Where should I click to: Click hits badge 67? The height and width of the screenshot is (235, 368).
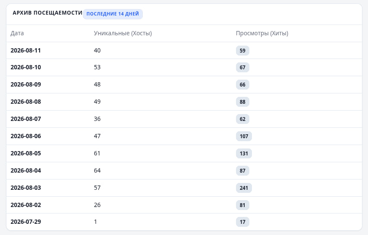click(242, 68)
